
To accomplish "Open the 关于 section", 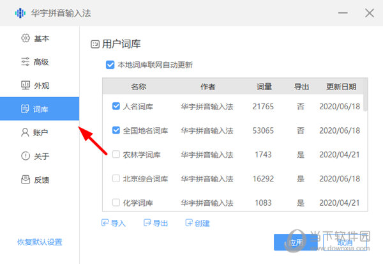I will click(x=40, y=156).
